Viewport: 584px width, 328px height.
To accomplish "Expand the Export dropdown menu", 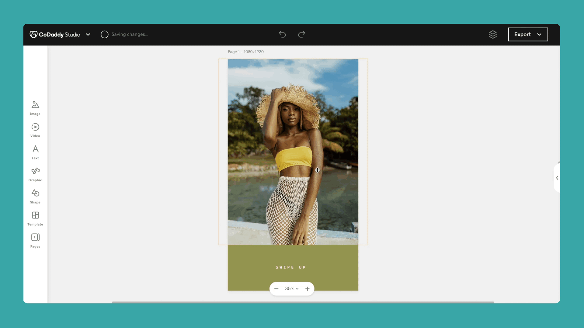I will click(540, 34).
